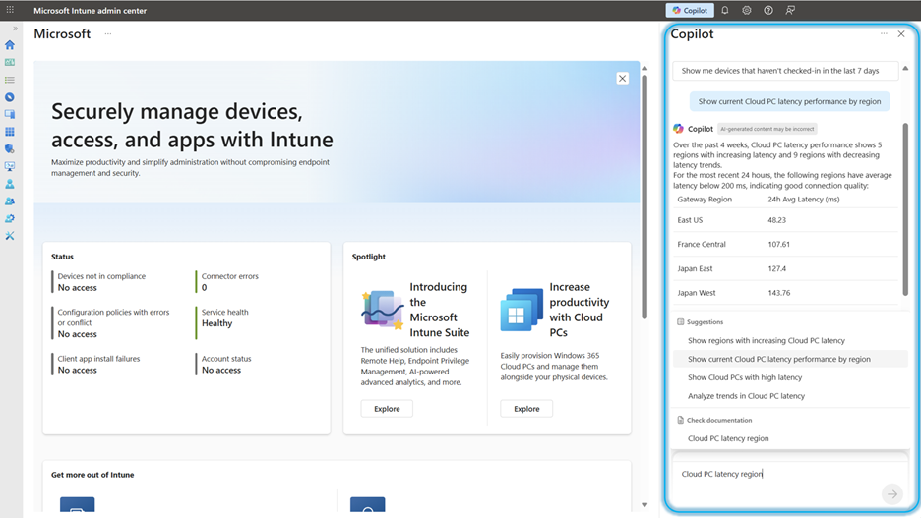Screen dimensions: 921x518
Task: Open the blue circle Explorer sidebar icon
Action: 10,97
